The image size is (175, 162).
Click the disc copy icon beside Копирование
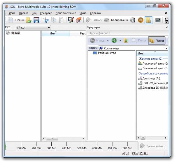106,20
